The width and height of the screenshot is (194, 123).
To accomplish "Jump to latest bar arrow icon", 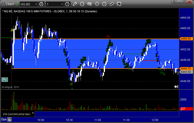I will pyautogui.click(x=176, y=87).
